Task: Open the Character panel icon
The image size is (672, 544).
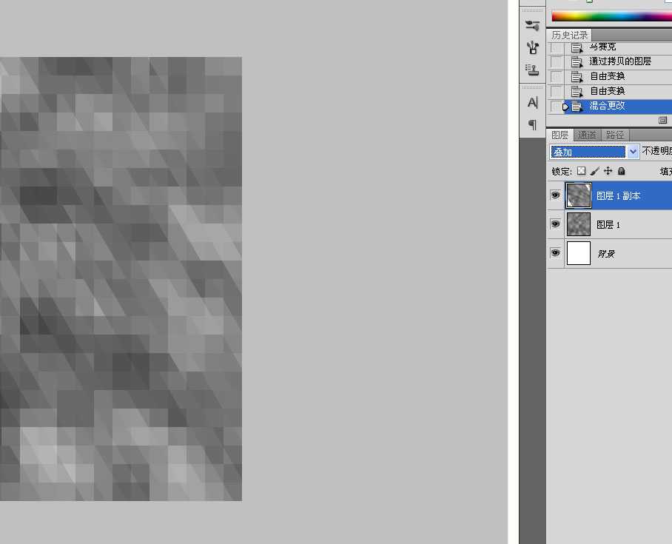Action: tap(532, 102)
